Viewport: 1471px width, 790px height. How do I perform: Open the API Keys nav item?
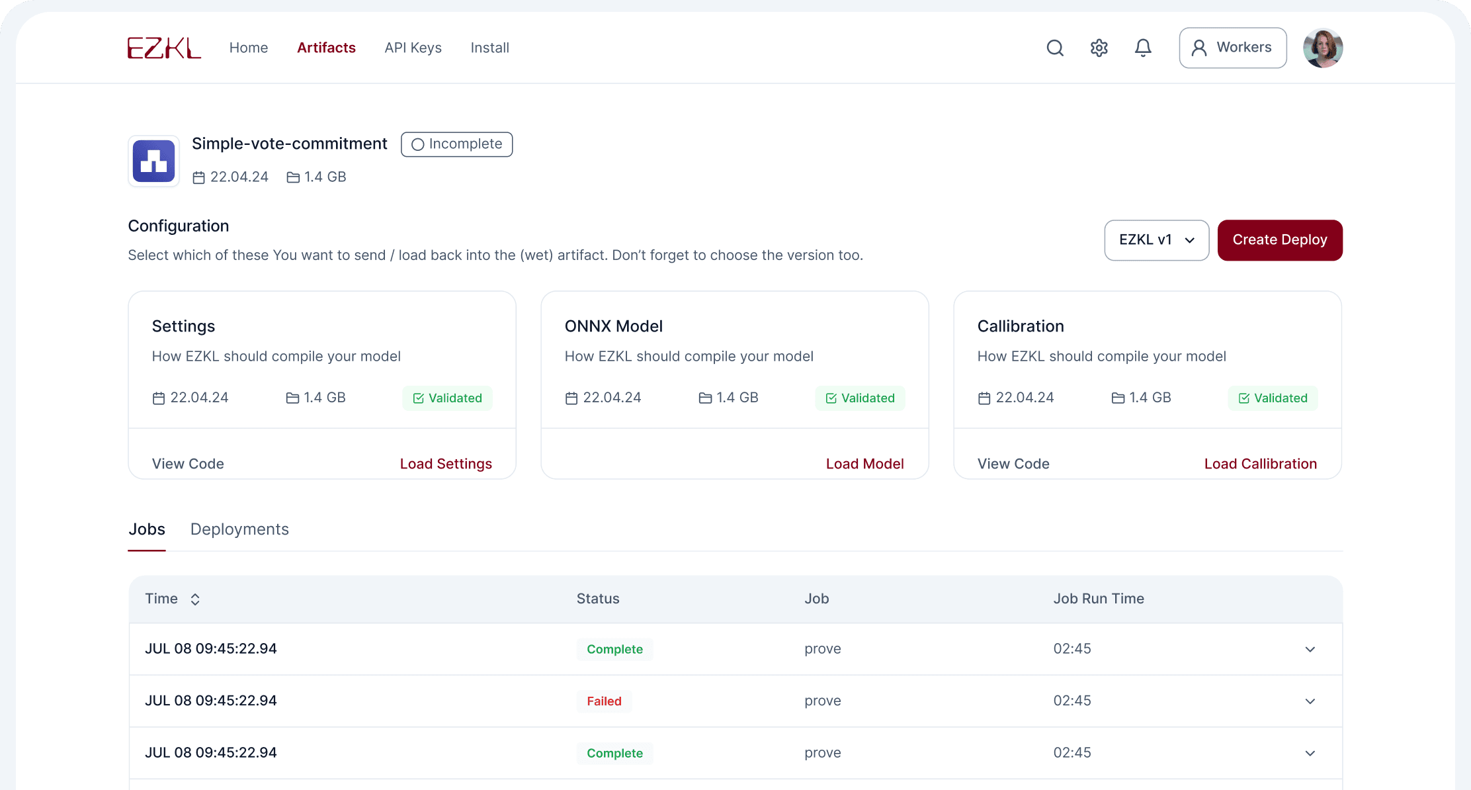point(413,48)
